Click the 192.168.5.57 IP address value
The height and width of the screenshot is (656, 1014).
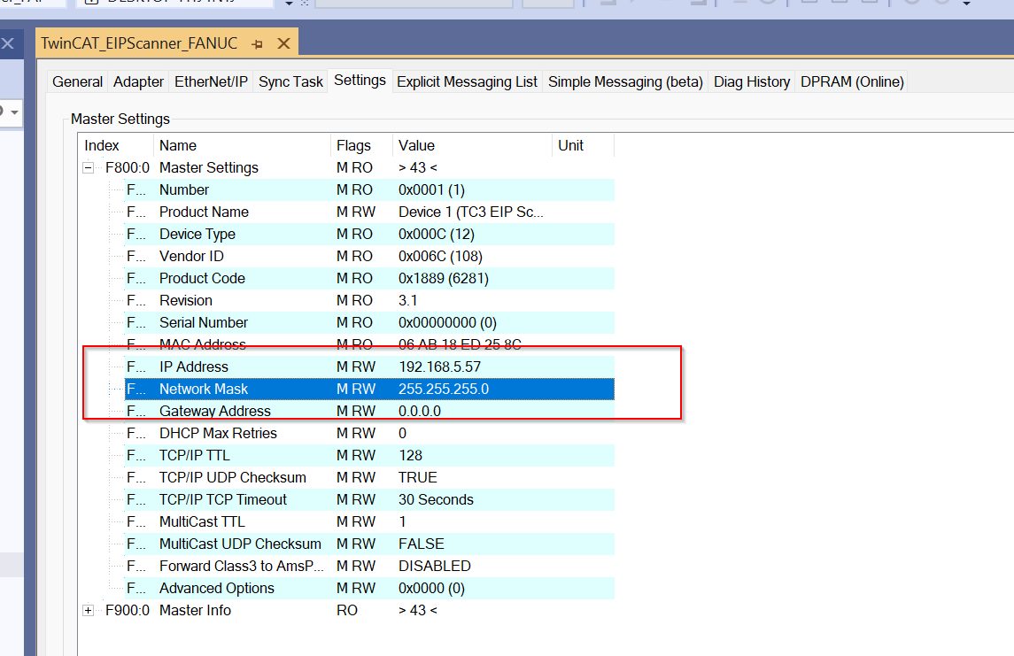click(440, 367)
